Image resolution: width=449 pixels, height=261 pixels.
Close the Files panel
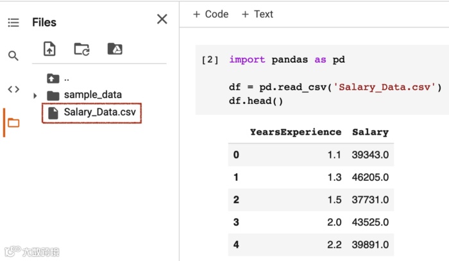click(162, 19)
